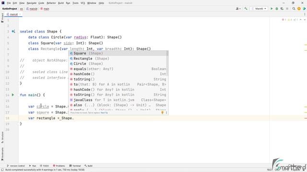This screenshot has width=307, height=172.
Task: Open completion popup three-dot options
Action: 166,113
